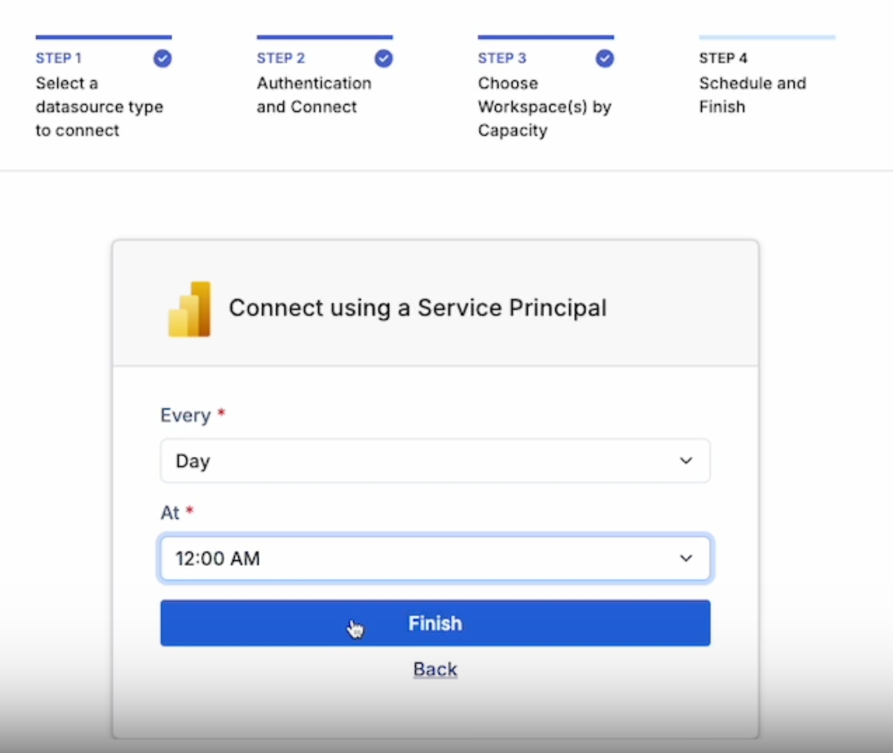Viewport: 893px width, 753px height.
Task: Click the Step 2 completed checkmark icon
Action: point(384,59)
